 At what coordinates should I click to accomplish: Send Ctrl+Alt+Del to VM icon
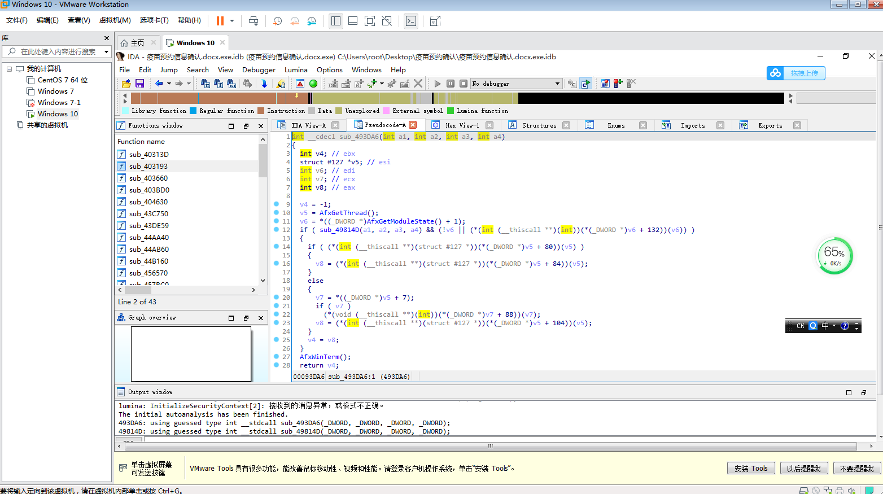253,21
